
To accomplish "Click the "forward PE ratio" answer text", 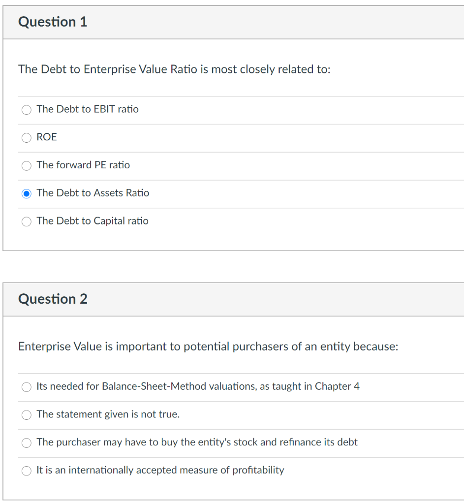I will tap(83, 165).
